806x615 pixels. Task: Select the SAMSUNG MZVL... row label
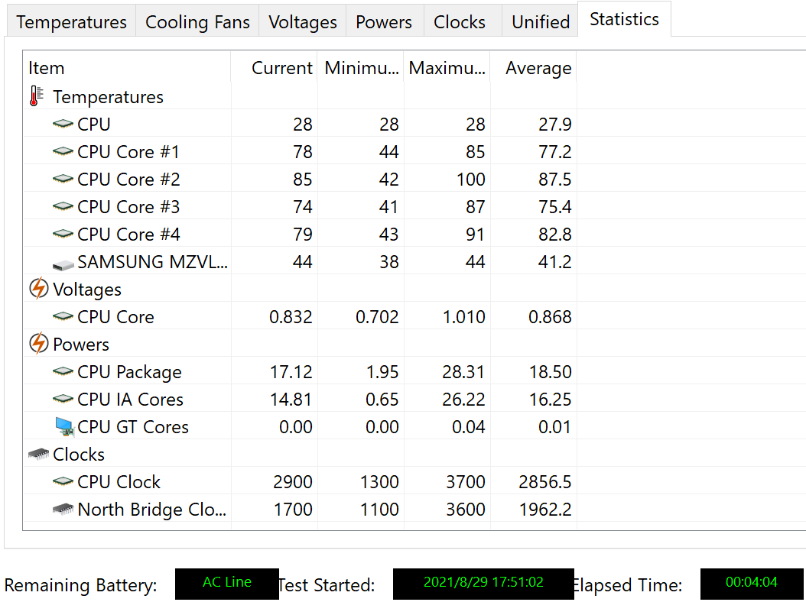click(x=152, y=262)
